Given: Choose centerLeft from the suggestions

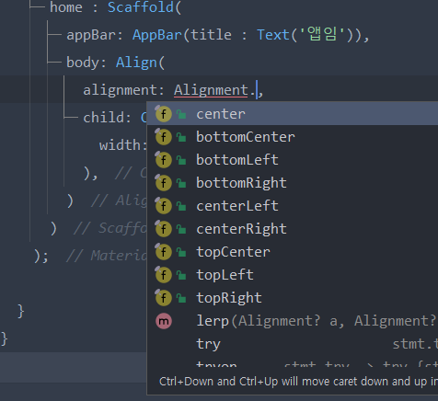Looking at the screenshot, I should (293, 206).
